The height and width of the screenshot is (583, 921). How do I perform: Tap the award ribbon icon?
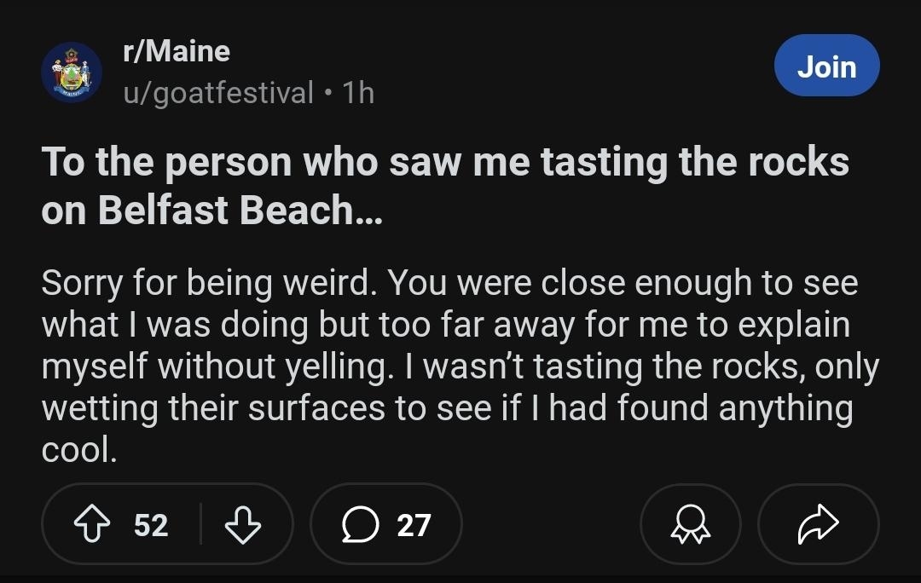[690, 525]
